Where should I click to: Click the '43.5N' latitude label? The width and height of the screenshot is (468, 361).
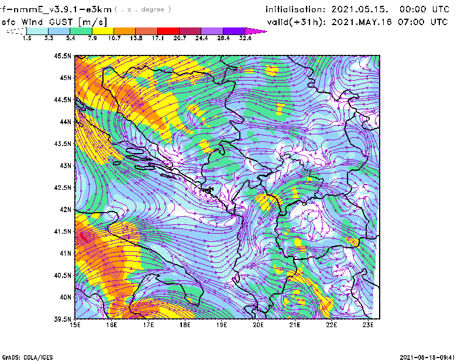(63, 144)
